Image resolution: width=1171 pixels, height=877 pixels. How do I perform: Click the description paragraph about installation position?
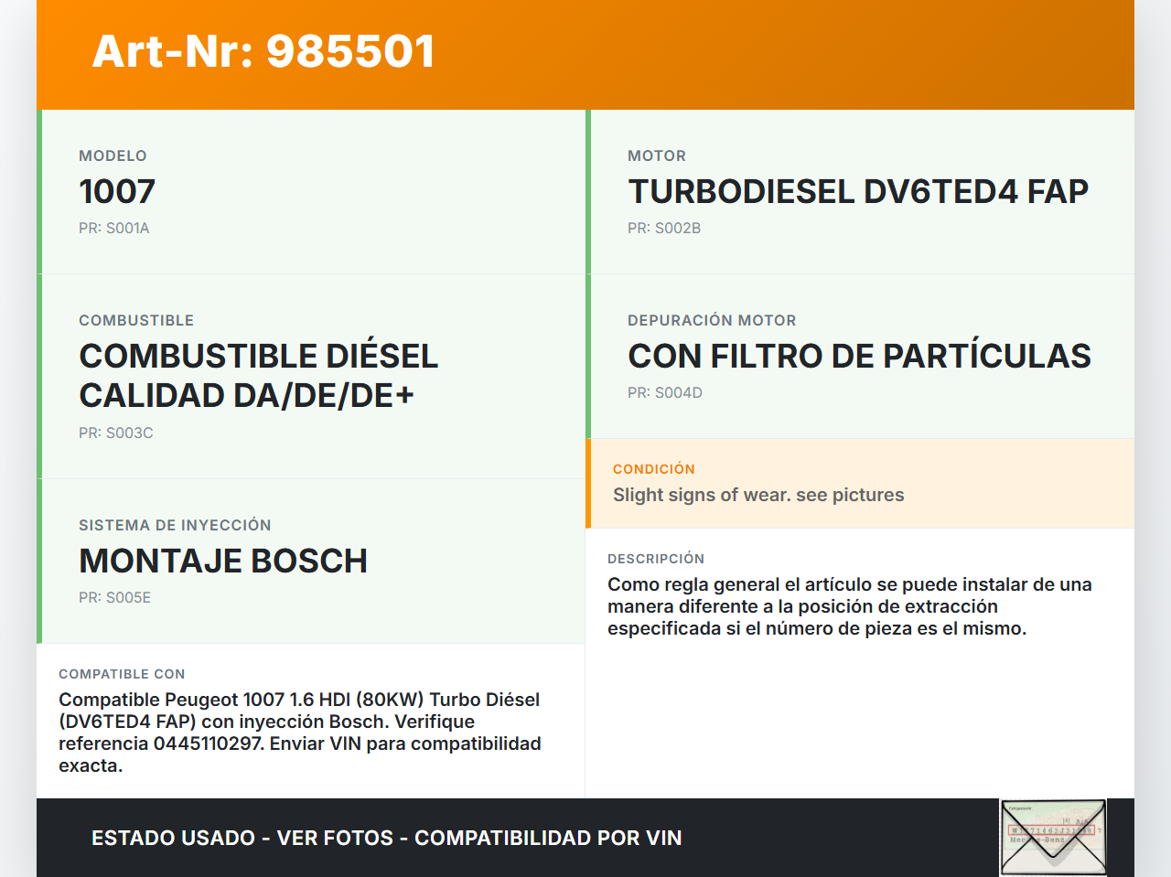[849, 606]
